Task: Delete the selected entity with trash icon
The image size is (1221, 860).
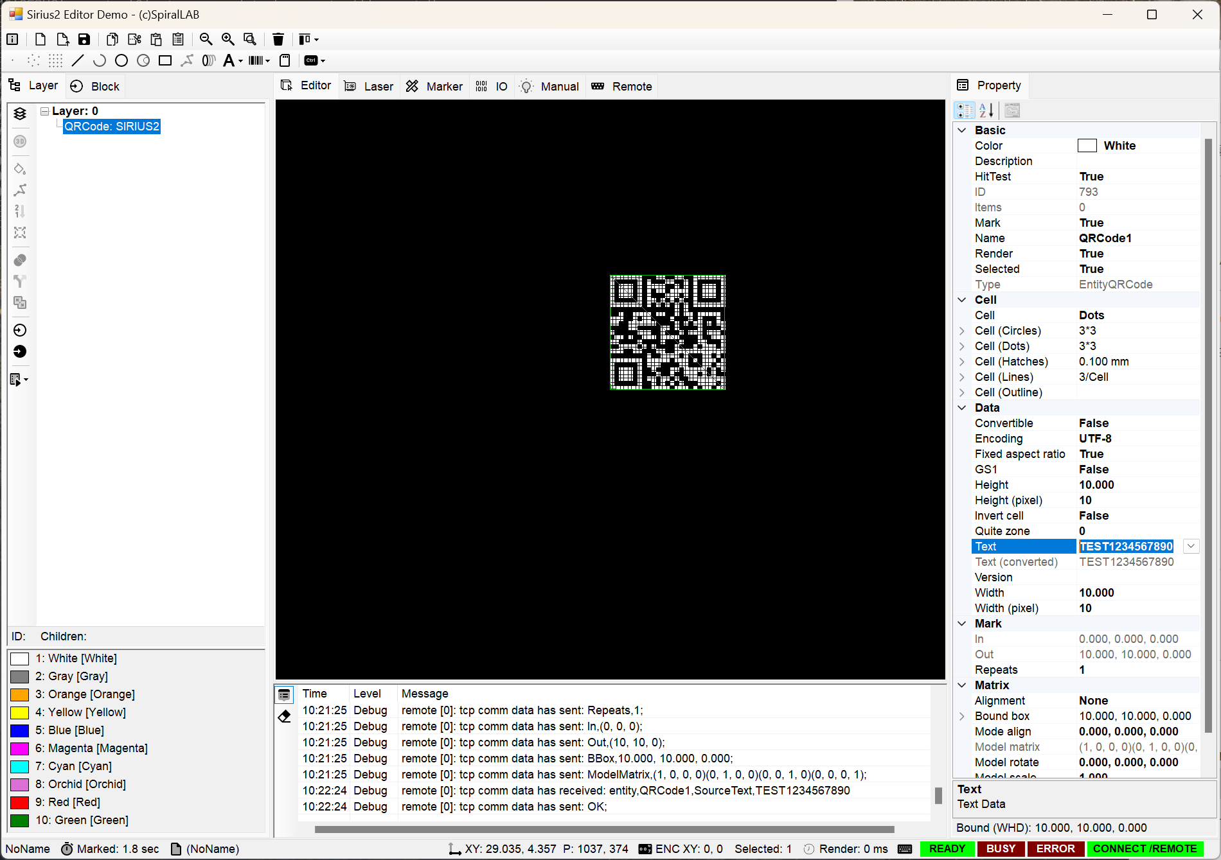Action: [278, 39]
